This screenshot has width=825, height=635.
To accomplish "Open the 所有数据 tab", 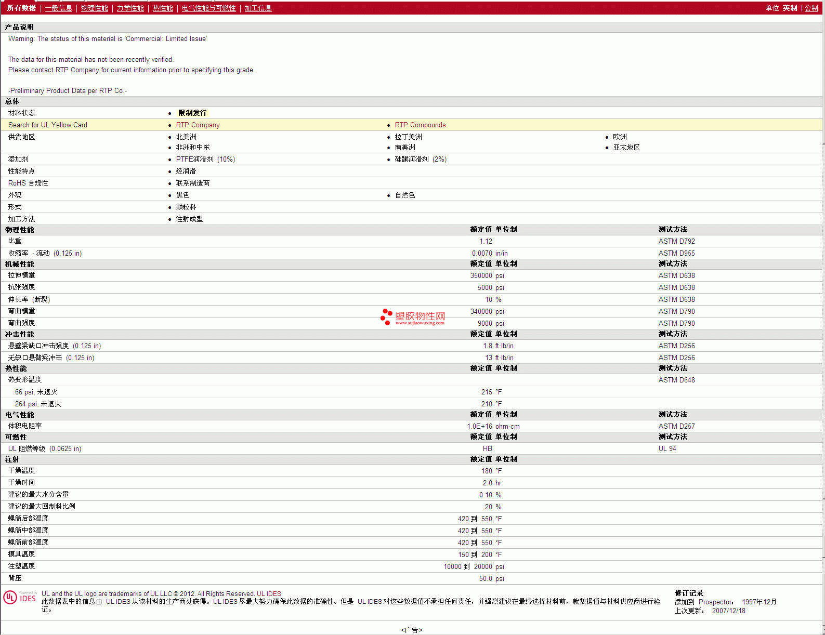I will [21, 8].
